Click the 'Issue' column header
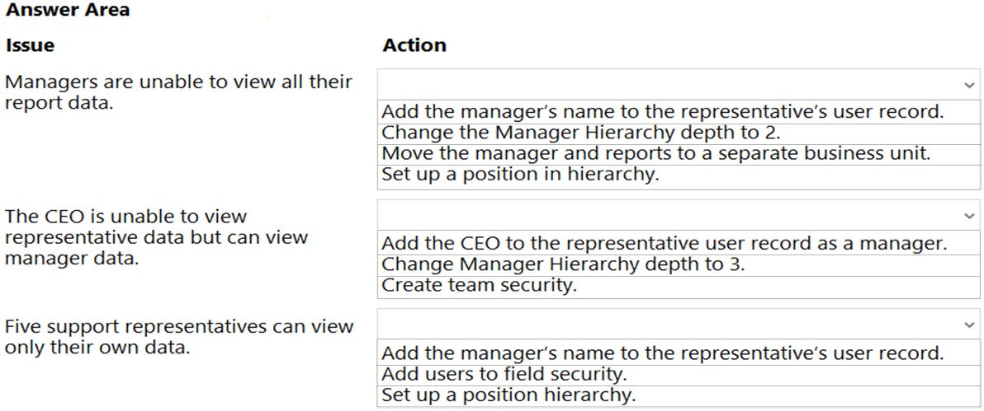Screen dimensions: 984x411 (30, 46)
